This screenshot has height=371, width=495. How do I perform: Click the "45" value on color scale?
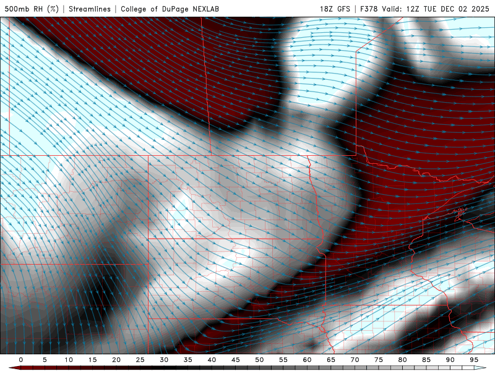236,360
